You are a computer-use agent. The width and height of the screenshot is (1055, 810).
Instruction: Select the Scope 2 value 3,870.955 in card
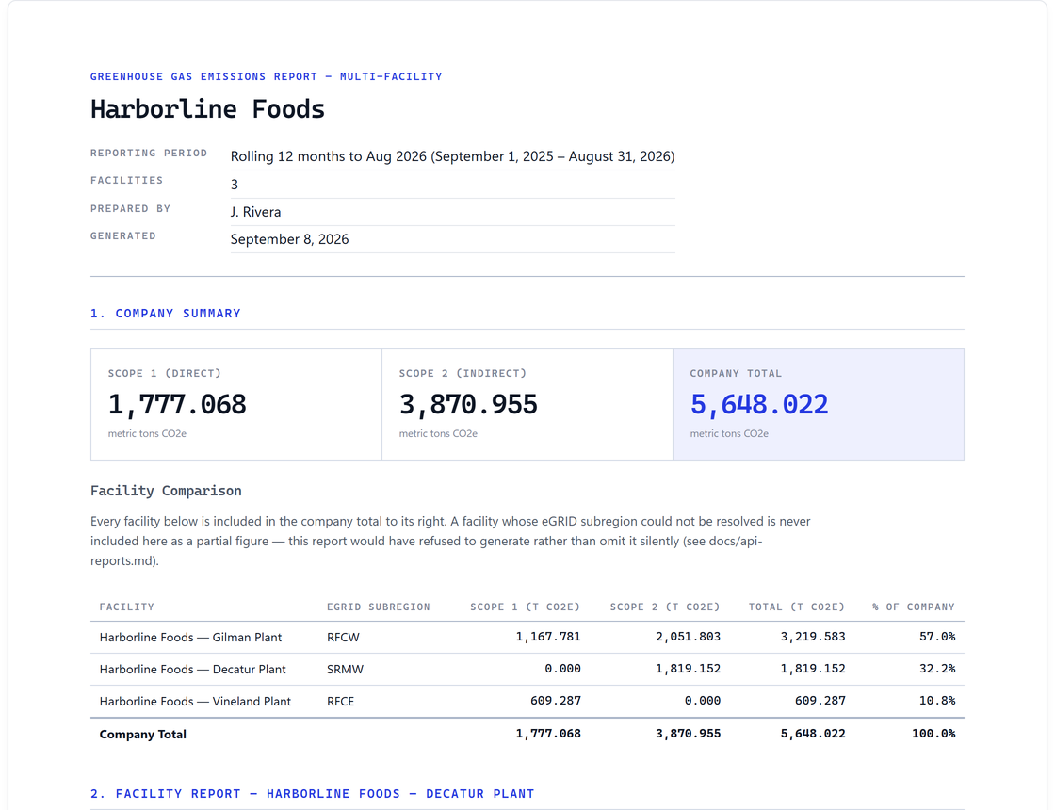point(468,404)
